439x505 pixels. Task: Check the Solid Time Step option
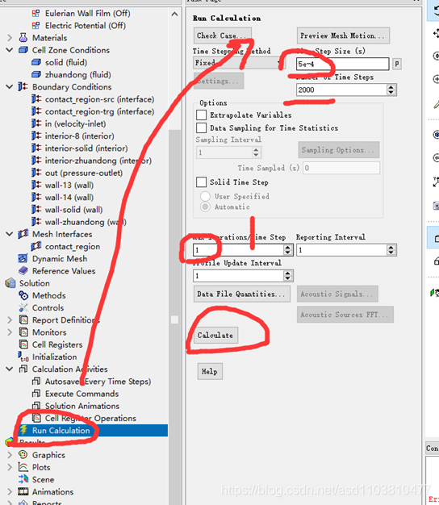201,182
